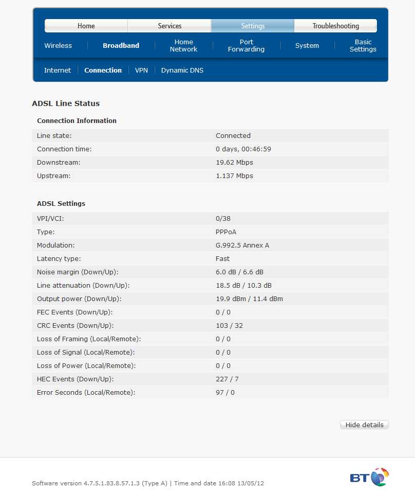Click the ADSL Line Status heading
415x491 pixels.
(66, 103)
